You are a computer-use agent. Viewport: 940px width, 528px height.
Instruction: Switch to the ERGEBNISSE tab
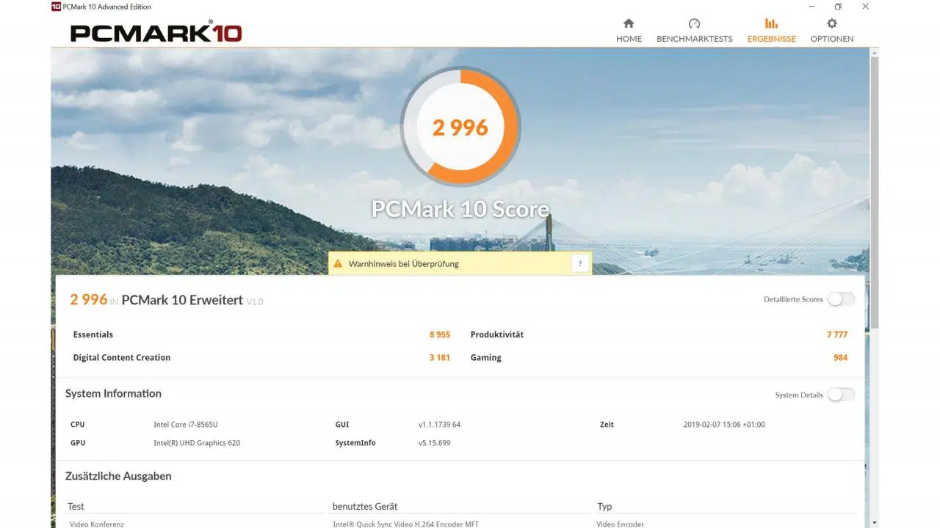click(771, 31)
